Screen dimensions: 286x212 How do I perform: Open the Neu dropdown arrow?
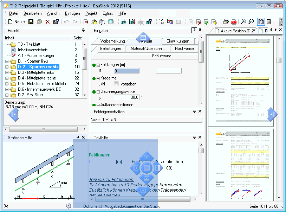click(24, 22)
